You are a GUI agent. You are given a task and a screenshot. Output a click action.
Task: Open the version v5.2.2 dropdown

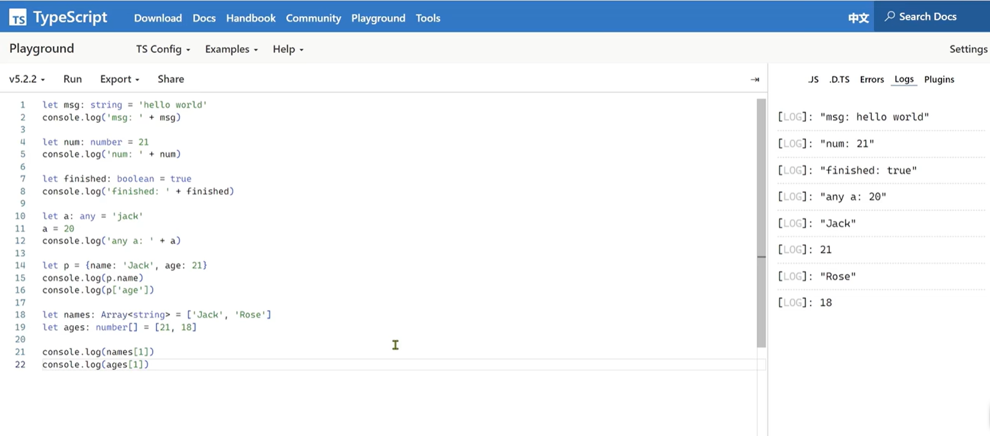26,79
